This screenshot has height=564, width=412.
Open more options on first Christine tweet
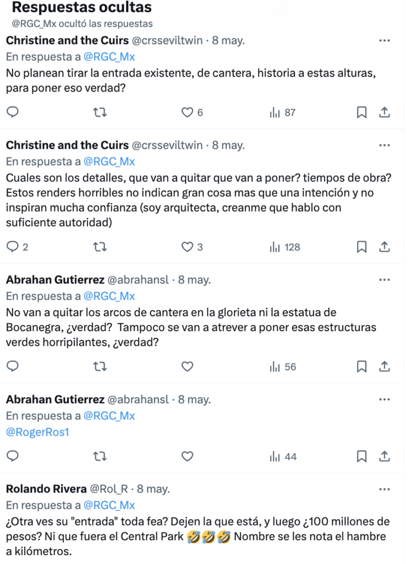click(x=384, y=41)
